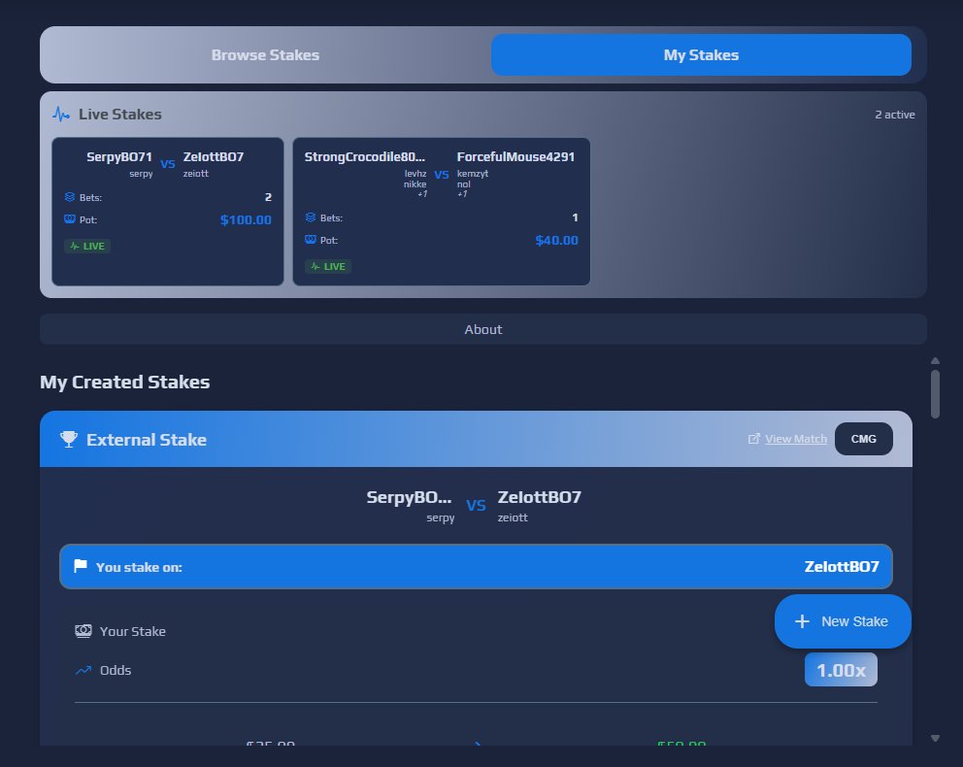Create a New Stake
Screen dimensions: 963x767
click(843, 621)
